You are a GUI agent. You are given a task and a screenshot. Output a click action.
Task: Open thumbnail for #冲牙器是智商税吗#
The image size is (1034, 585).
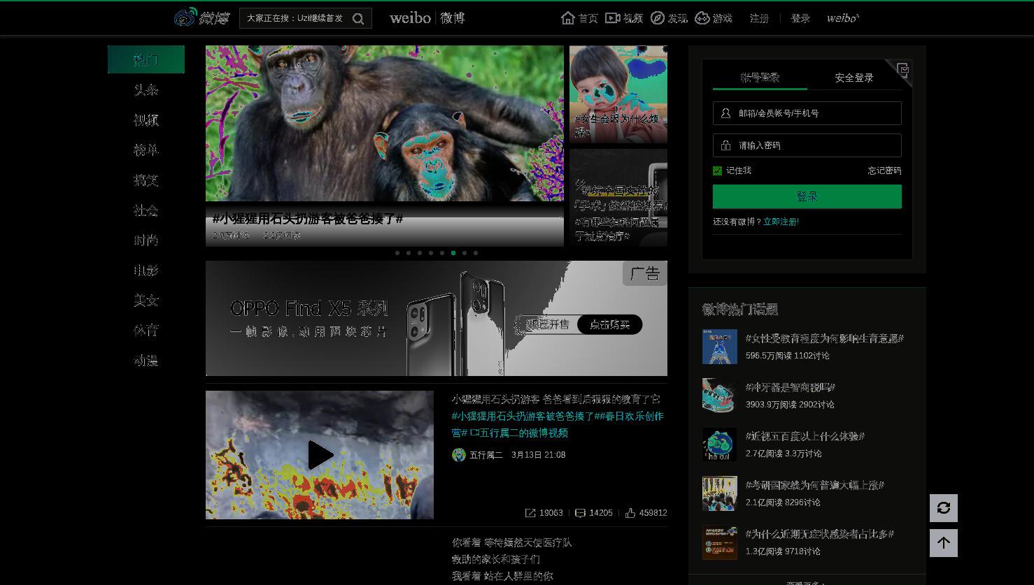720,396
